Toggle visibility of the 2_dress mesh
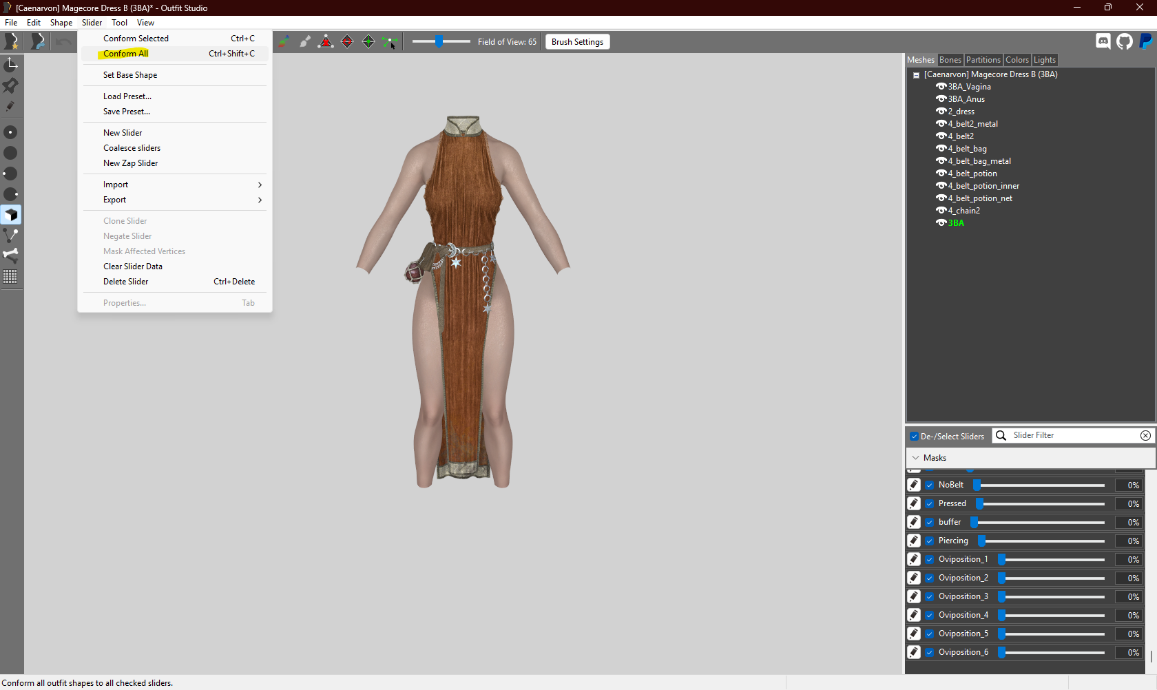The image size is (1157, 690). click(x=941, y=112)
